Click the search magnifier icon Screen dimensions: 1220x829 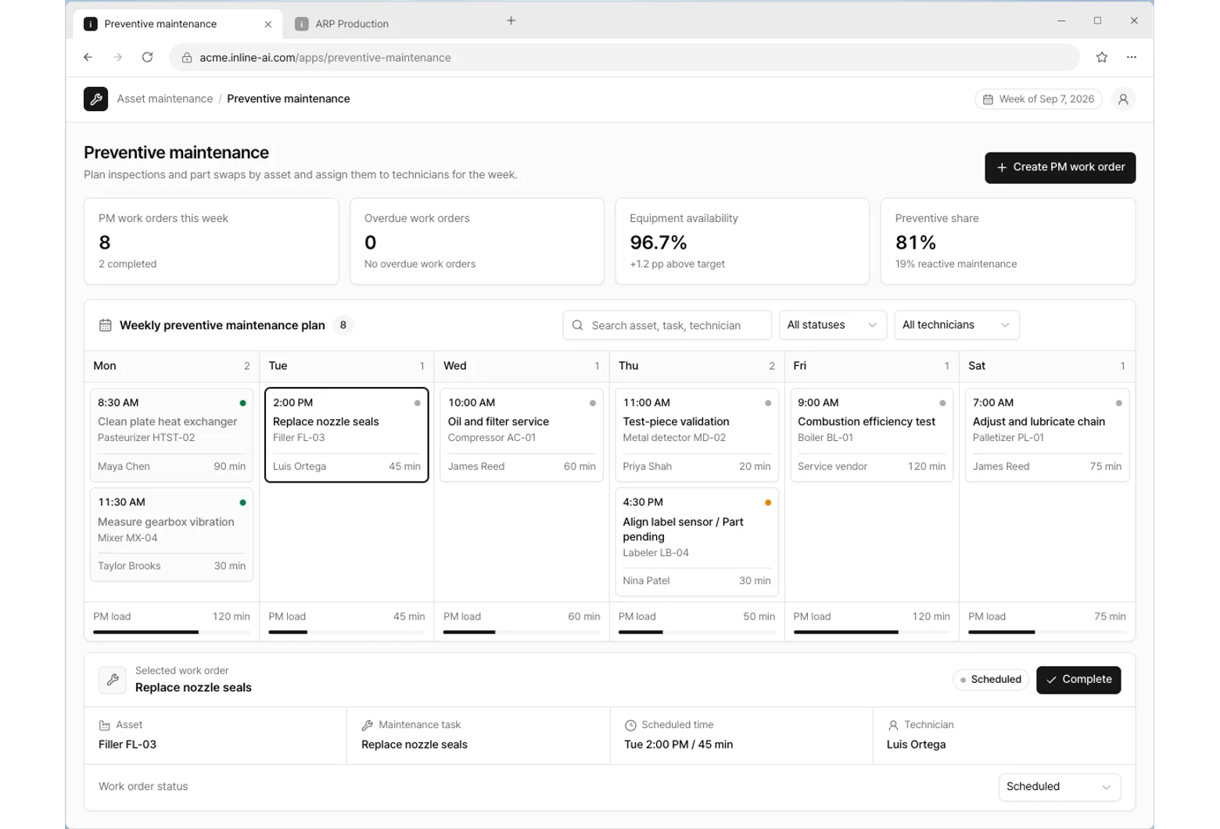(577, 325)
